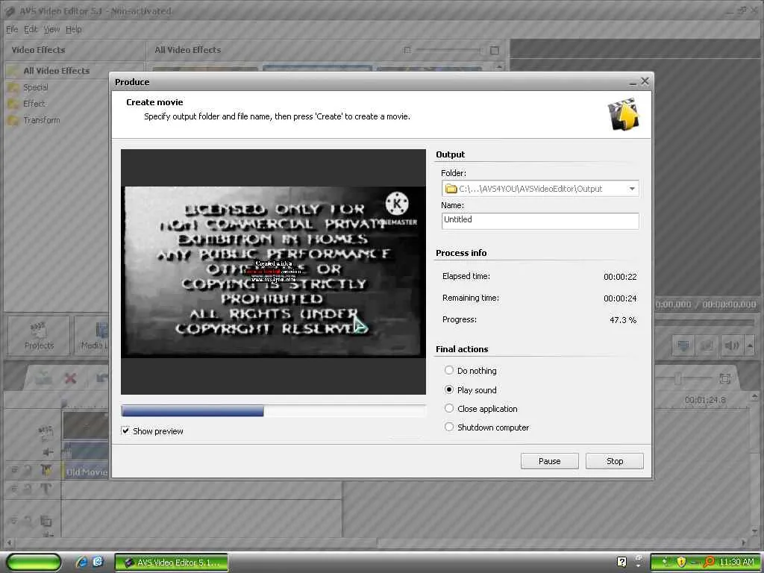Viewport: 764px width, 573px height.
Task: Open the File menu
Action: click(x=12, y=29)
